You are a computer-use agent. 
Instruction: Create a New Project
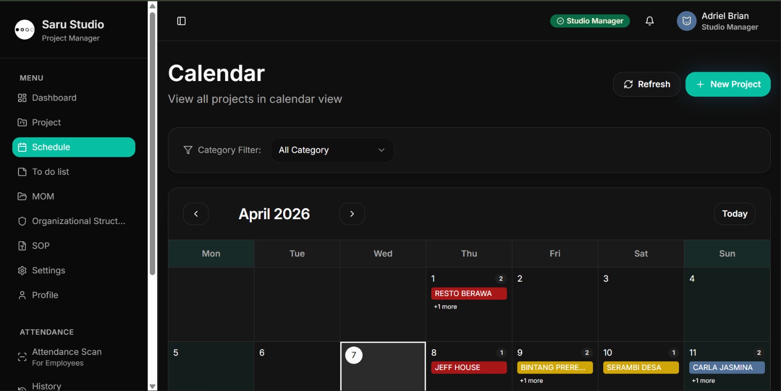click(728, 84)
